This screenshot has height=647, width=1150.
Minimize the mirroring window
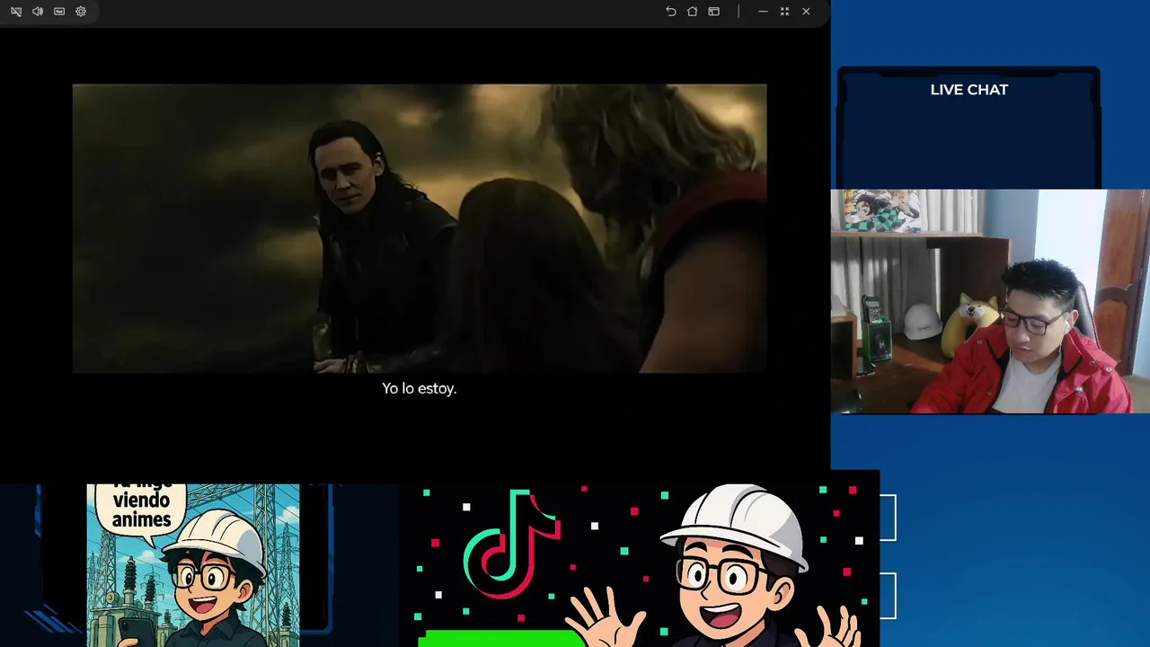click(763, 12)
